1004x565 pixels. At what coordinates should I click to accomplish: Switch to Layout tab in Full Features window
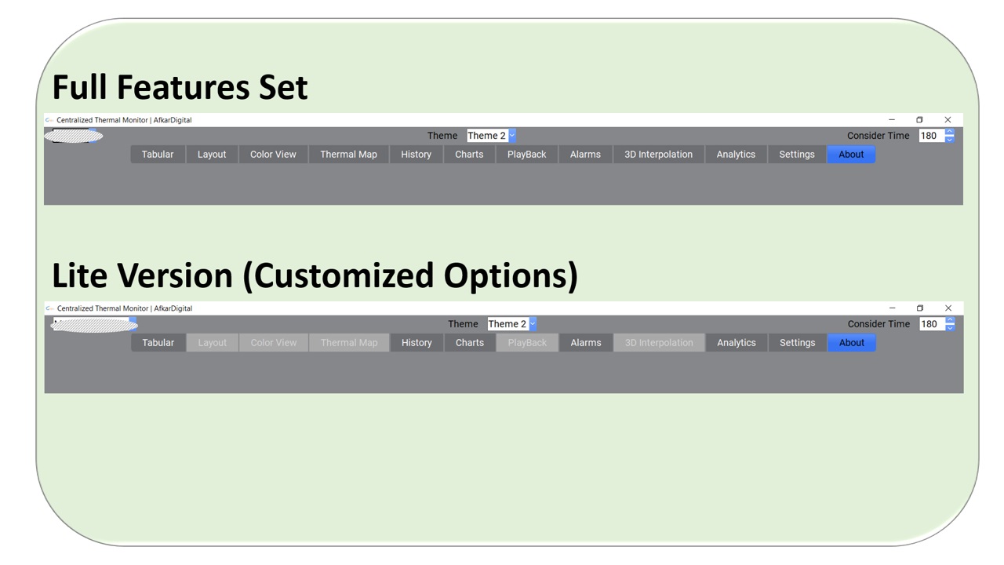(212, 155)
